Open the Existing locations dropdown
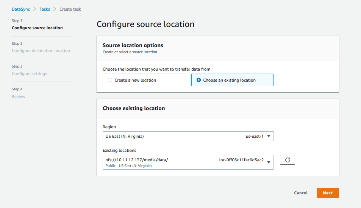Screen dimensions: 361x208 188,162
